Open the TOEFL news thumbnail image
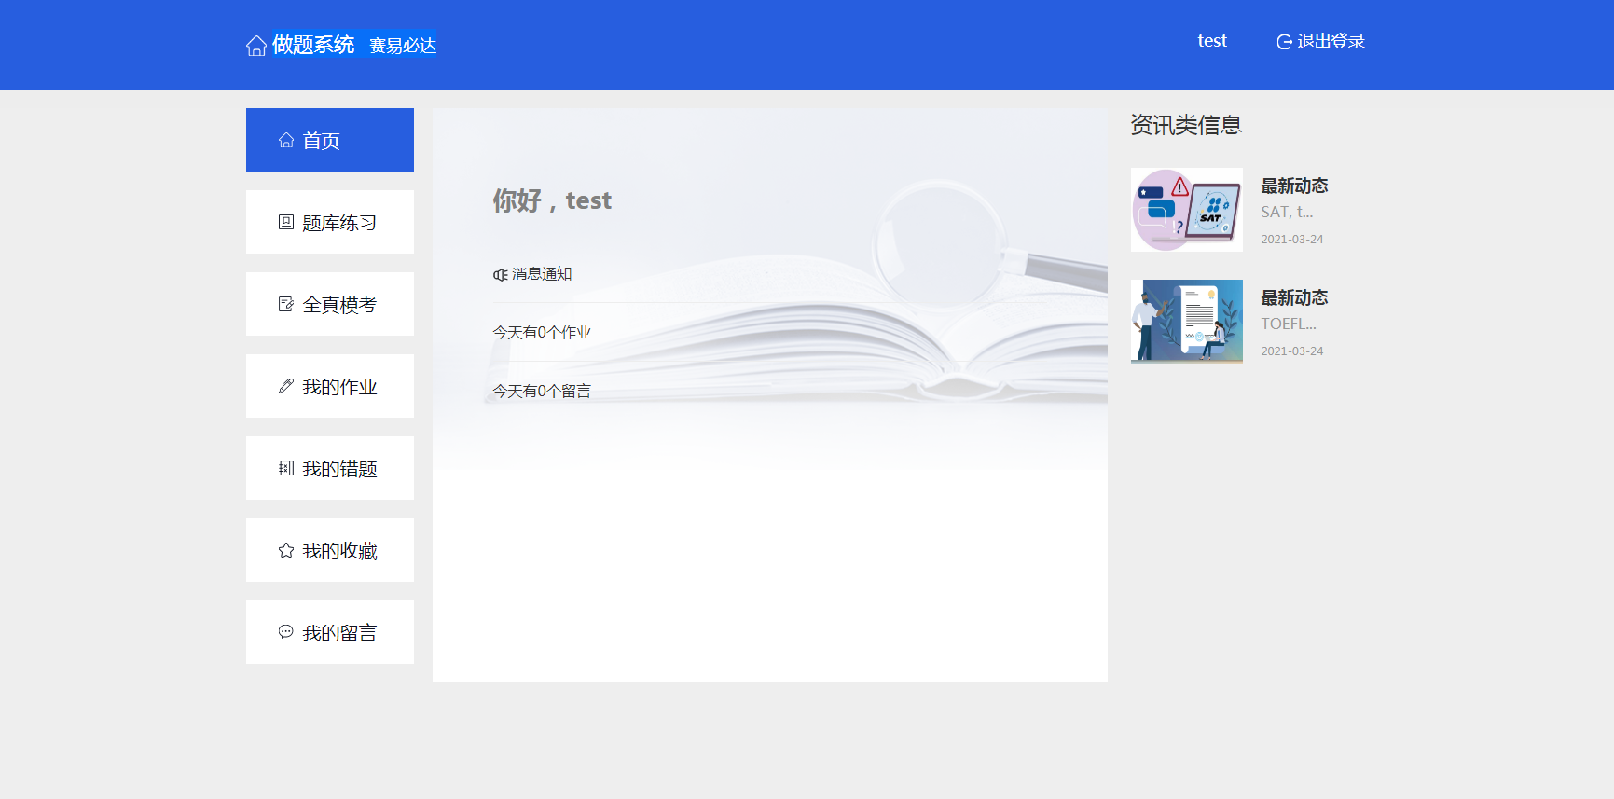The image size is (1614, 799). (1186, 321)
